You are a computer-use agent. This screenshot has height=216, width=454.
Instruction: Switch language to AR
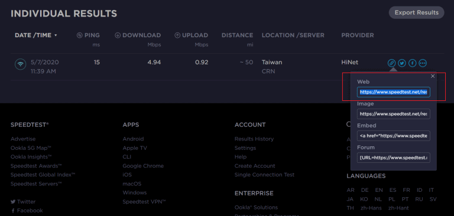351,190
